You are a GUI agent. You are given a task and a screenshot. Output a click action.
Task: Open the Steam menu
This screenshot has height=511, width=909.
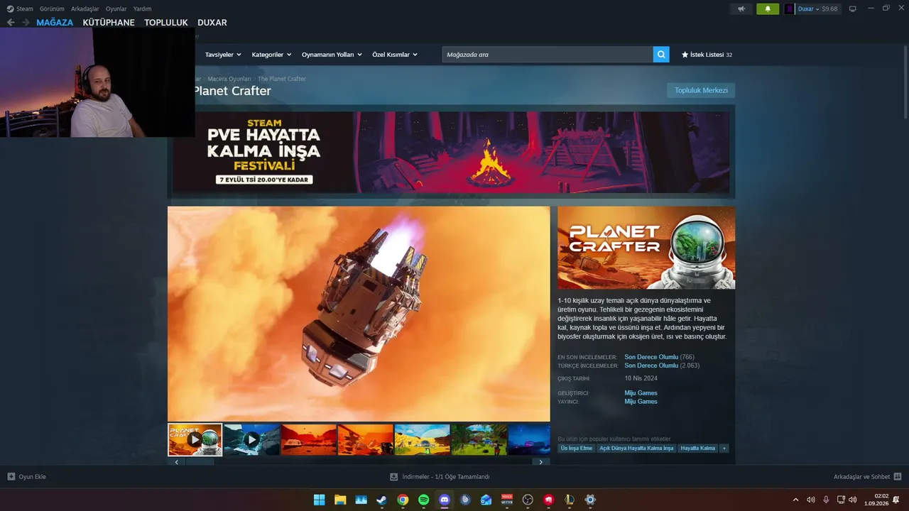(20, 9)
